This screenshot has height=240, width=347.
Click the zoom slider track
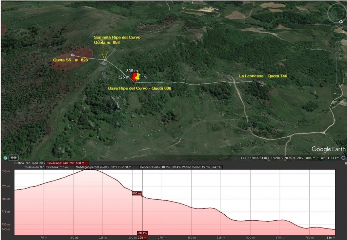[x=337, y=71]
